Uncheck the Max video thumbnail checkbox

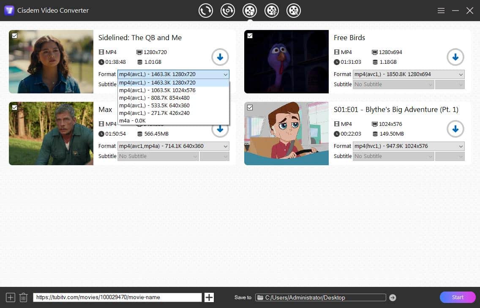tap(14, 108)
